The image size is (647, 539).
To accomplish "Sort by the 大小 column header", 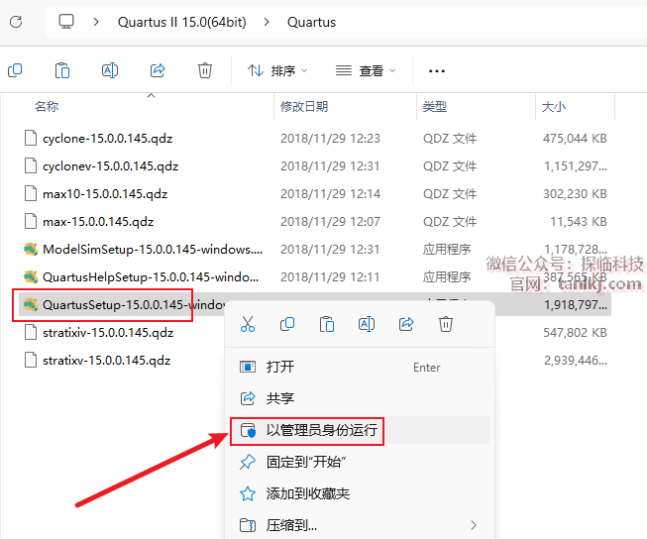I will click(553, 106).
